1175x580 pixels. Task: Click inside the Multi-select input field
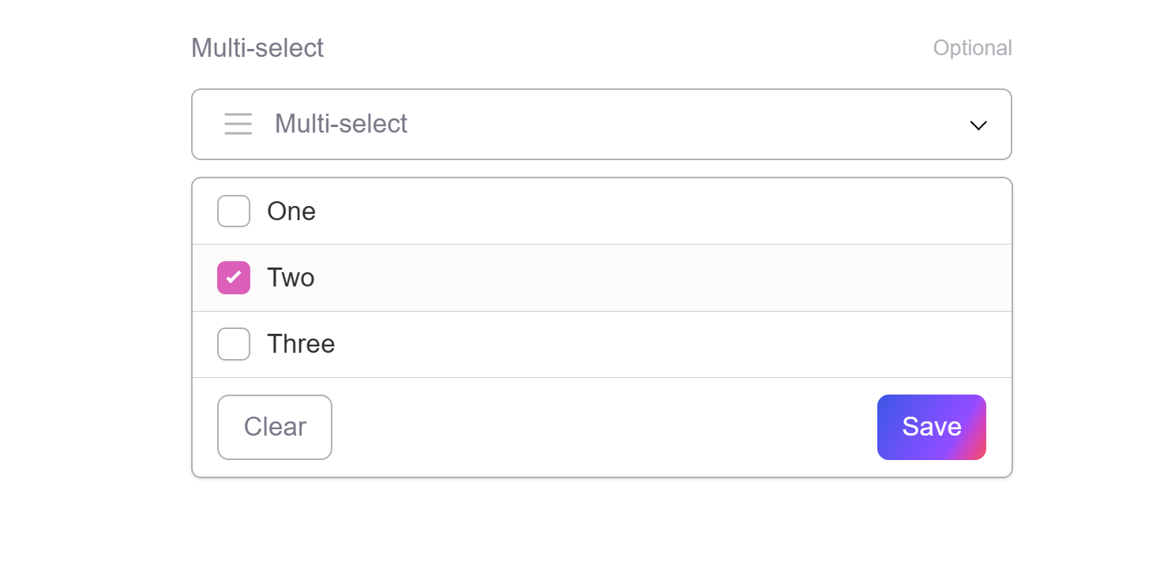553,124
